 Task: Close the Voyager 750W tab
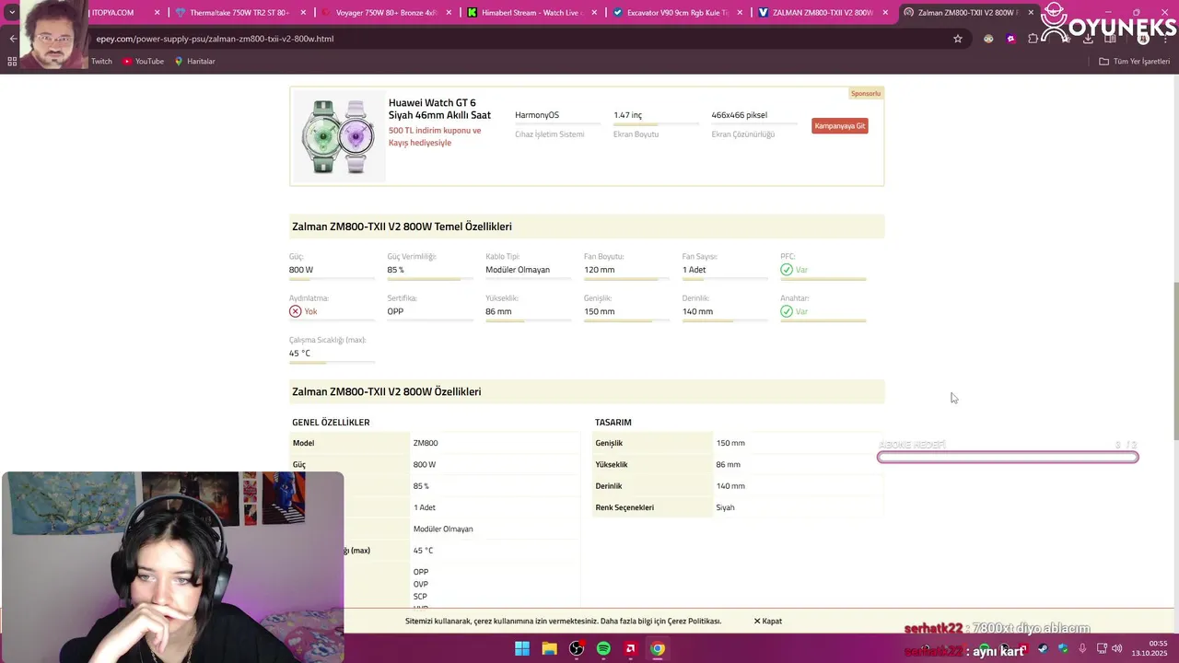449,13
